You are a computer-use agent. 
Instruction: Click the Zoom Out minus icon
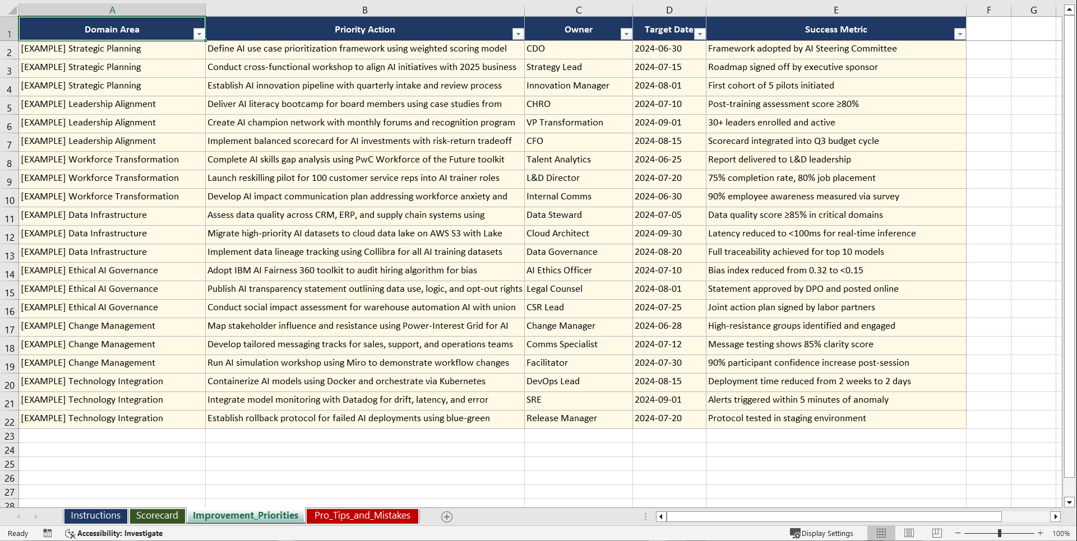pos(958,533)
